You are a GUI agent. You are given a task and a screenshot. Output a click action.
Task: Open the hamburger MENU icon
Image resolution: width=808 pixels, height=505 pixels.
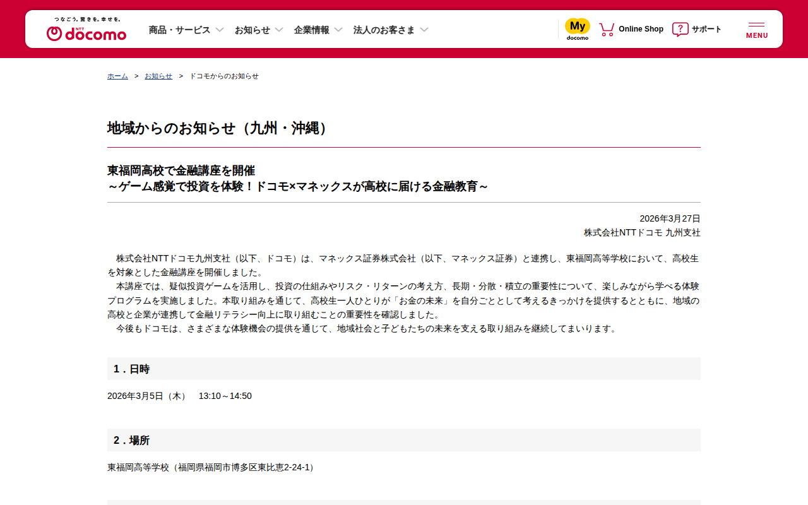pyautogui.click(x=757, y=30)
